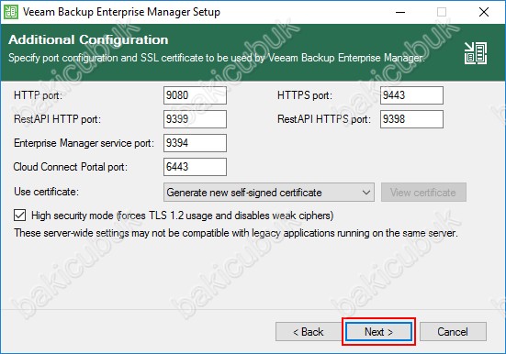The height and width of the screenshot is (354, 506).
Task: Click the 'HTTPS port:' label
Action: tap(305, 95)
